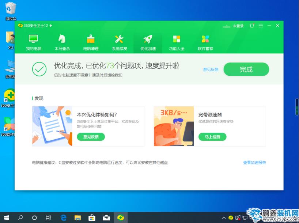Screen dimensions: 299x223
Task: Open the 查看加速报告 link
Action: click(254, 163)
